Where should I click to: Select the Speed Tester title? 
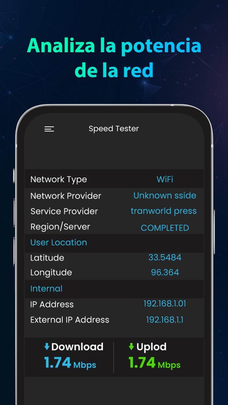coord(114,129)
